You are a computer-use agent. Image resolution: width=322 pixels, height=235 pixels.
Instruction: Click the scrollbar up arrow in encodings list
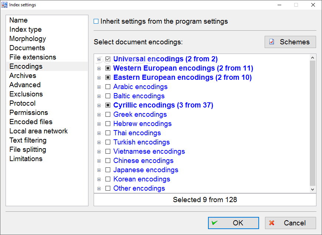point(312,58)
